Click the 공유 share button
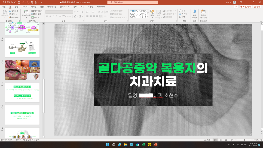This screenshot has width=263, height=148. coord(257,7)
